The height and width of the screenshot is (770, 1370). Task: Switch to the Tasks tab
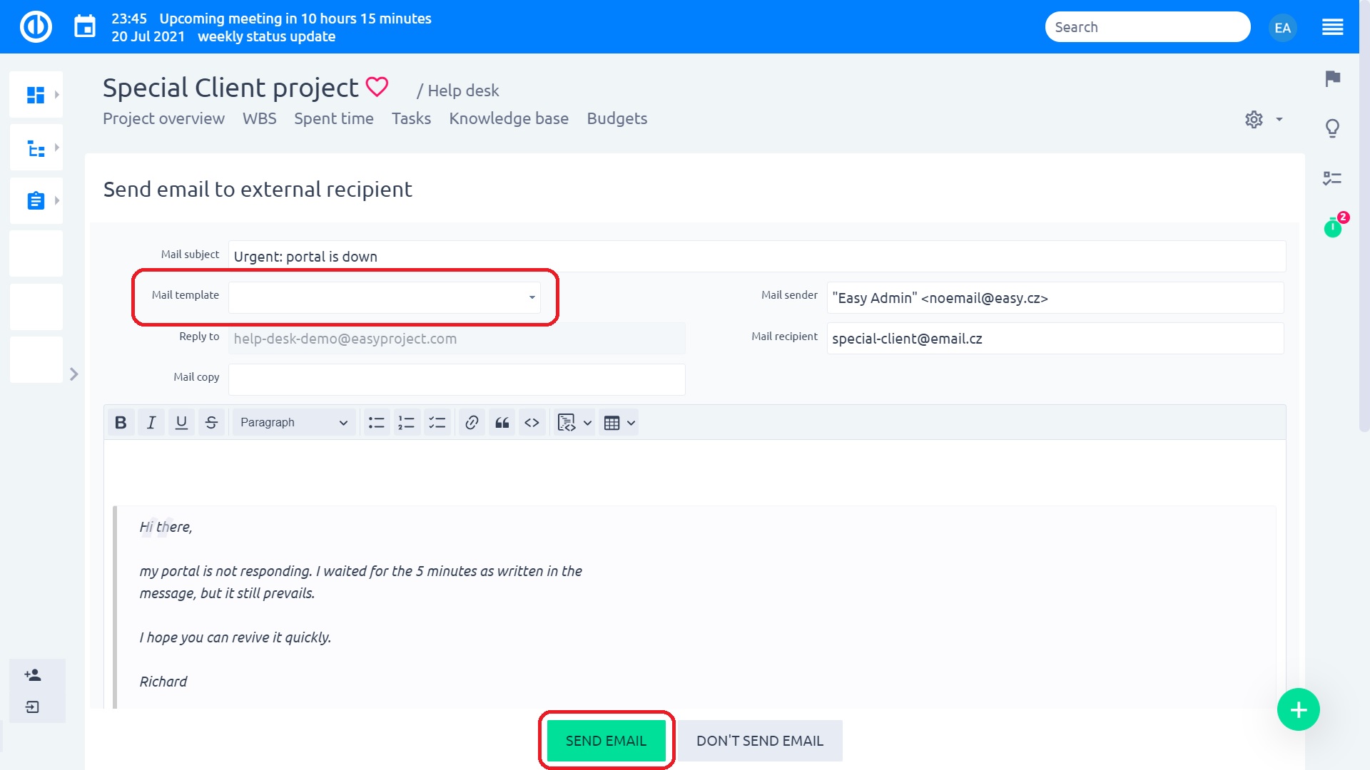point(411,118)
